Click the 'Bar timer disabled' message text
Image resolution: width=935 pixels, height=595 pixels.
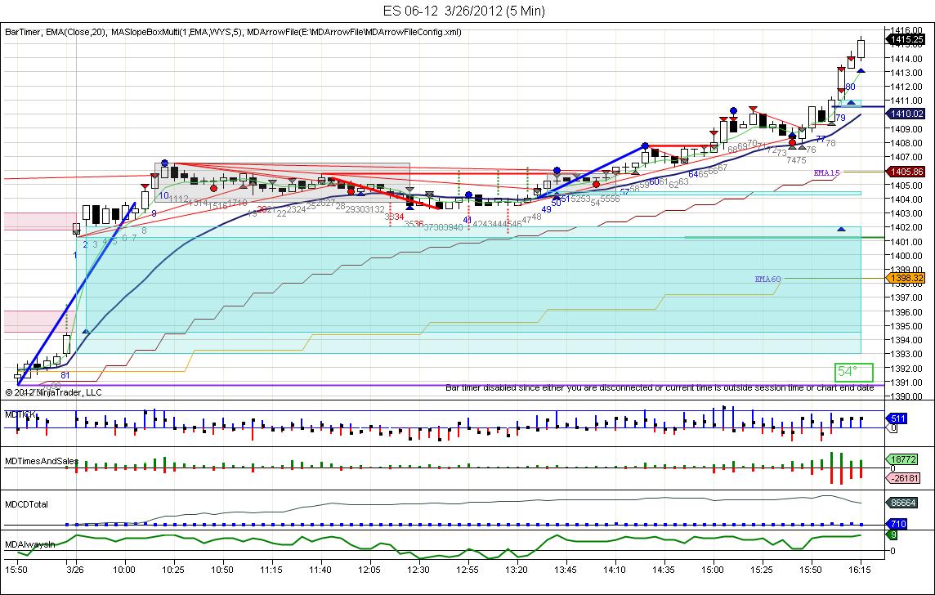(660, 387)
